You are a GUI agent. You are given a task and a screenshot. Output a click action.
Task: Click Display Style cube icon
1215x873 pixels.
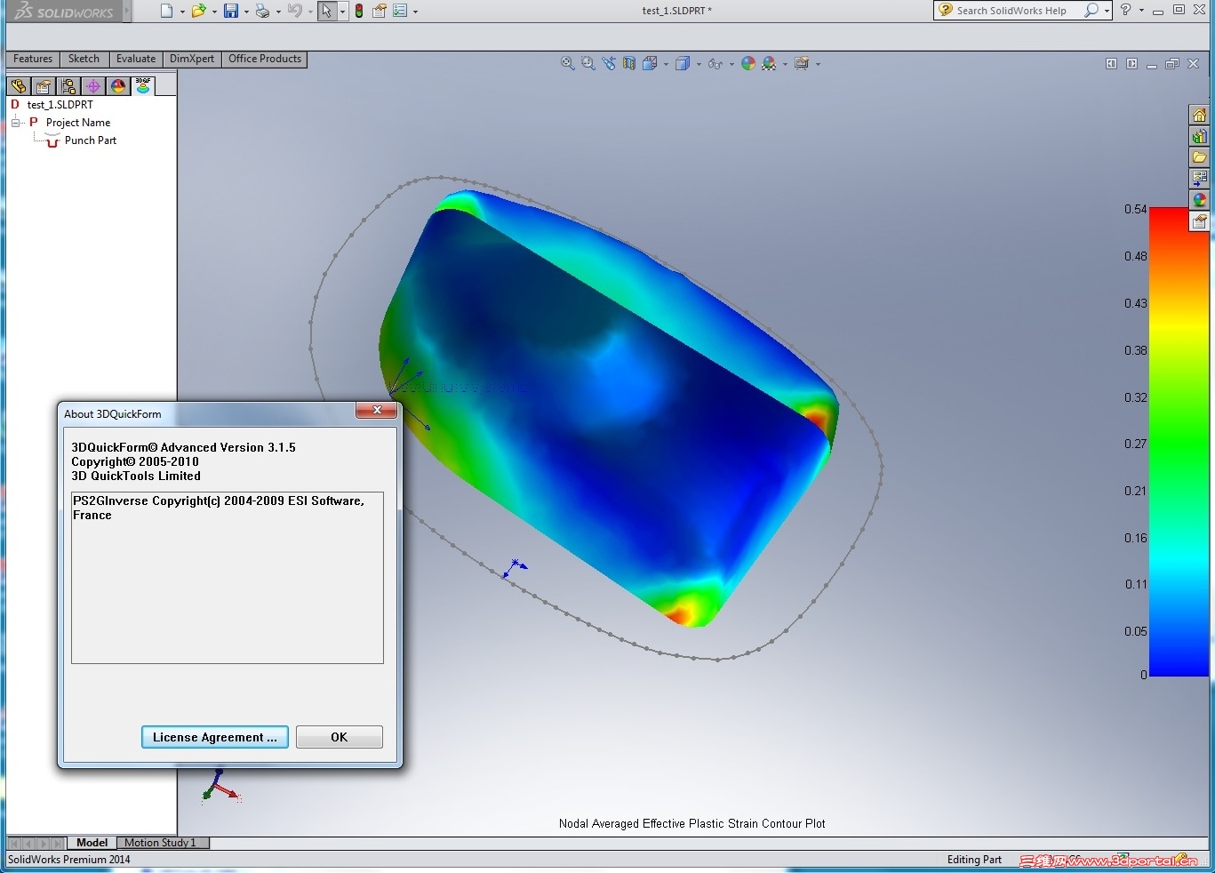click(683, 63)
